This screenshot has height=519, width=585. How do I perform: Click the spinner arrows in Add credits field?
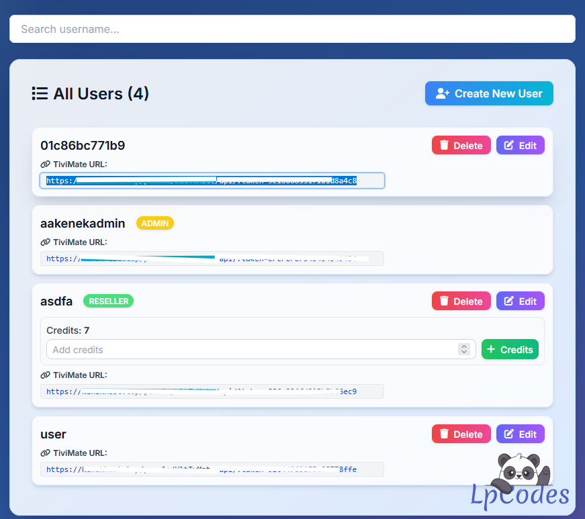tap(463, 349)
